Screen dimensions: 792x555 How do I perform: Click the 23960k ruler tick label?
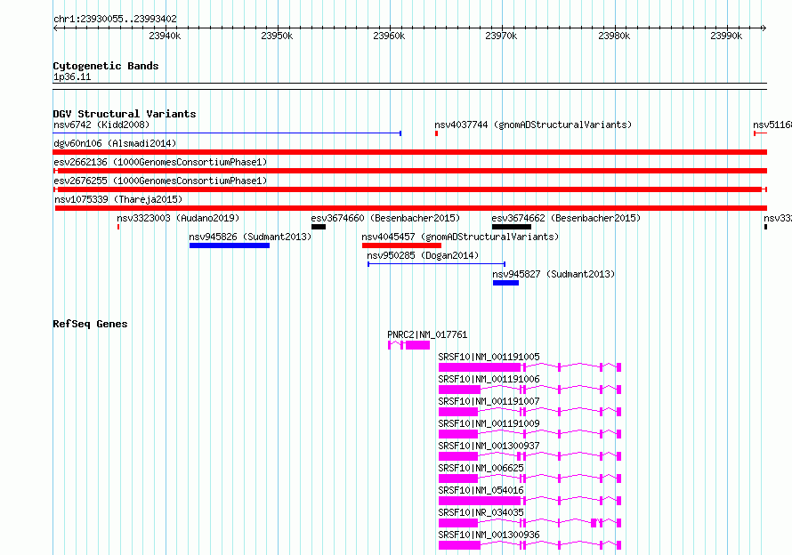(x=389, y=36)
